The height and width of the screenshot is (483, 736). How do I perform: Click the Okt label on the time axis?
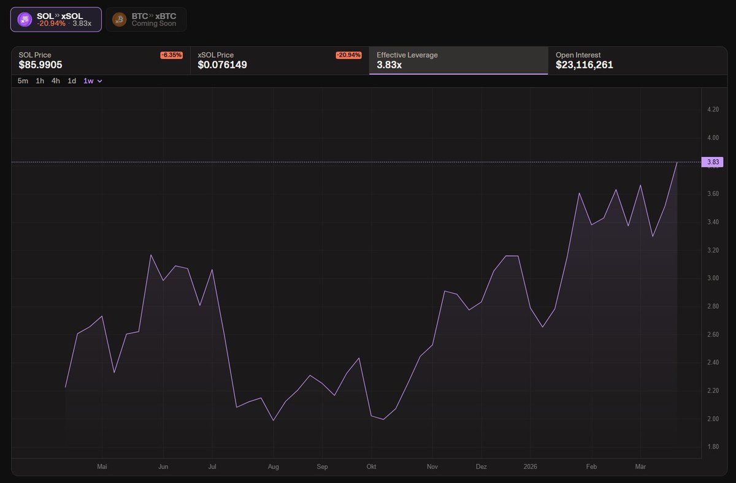click(x=371, y=466)
